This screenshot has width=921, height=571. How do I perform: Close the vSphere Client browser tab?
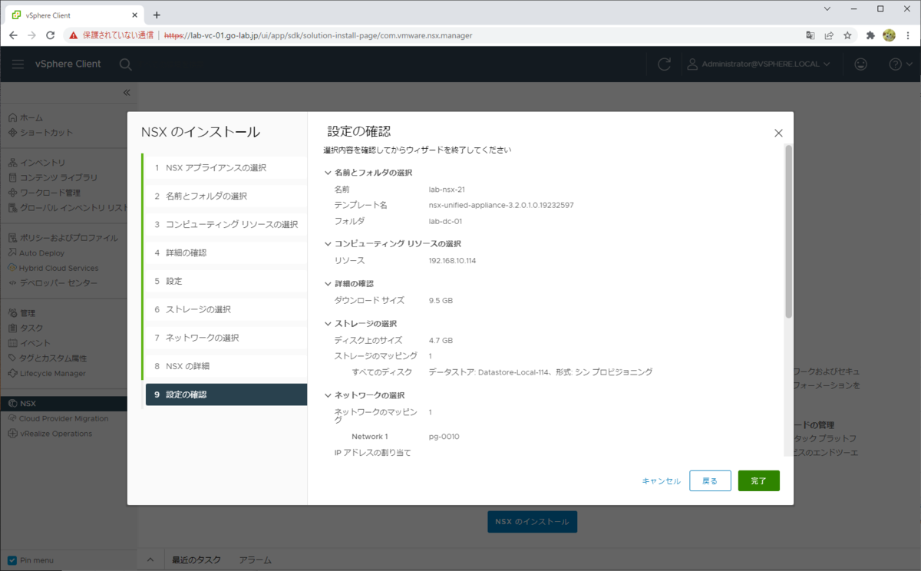[x=134, y=15]
